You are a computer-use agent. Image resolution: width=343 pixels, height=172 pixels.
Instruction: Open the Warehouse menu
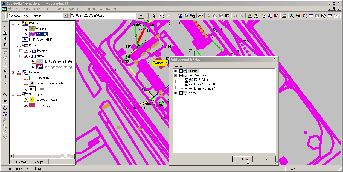click(x=76, y=9)
